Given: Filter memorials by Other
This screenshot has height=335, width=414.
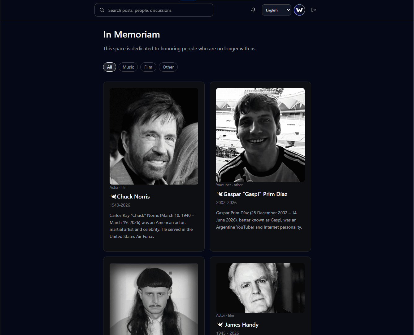Looking at the screenshot, I should click(168, 67).
